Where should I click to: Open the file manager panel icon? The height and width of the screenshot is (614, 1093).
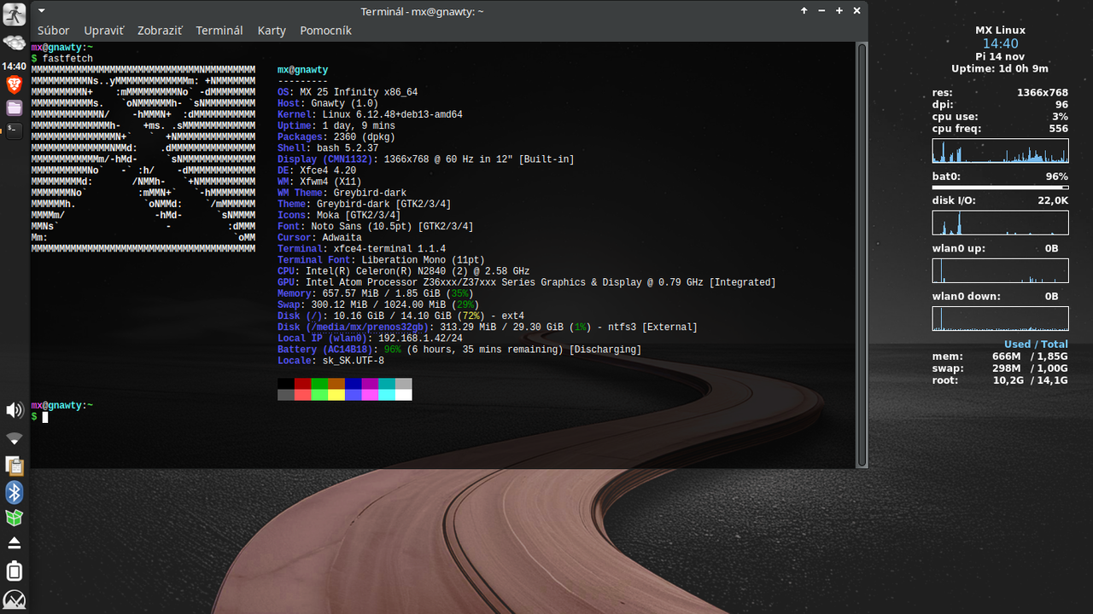click(x=15, y=107)
